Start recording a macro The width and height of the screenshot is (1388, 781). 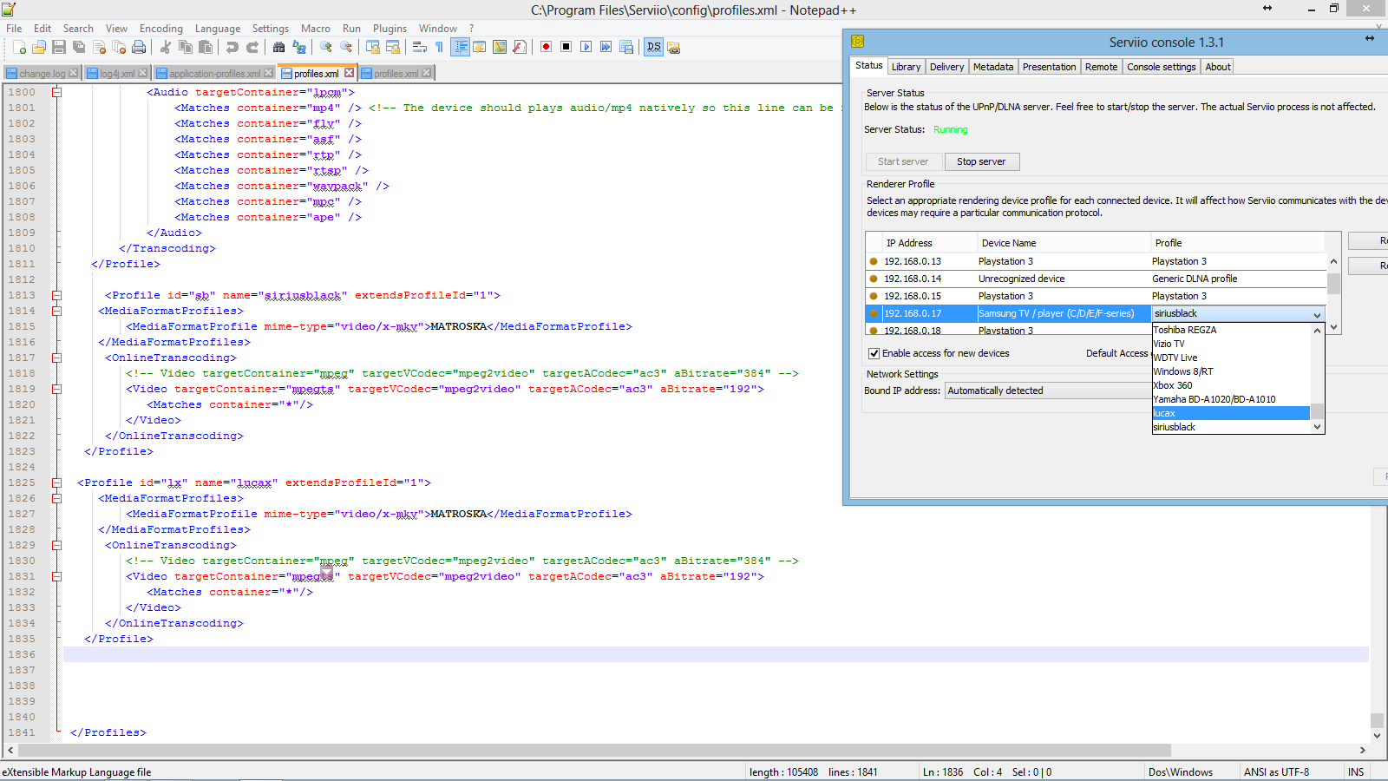[547, 48]
